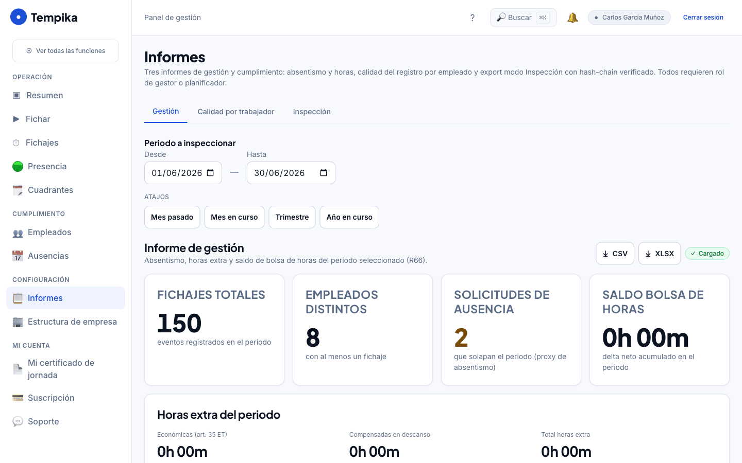This screenshot has width=742, height=463.
Task: Click the Económicas (art. 35 ET) label
Action: [192, 435]
